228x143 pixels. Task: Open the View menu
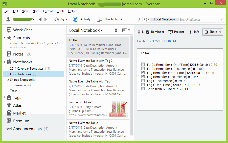(x=25, y=11)
